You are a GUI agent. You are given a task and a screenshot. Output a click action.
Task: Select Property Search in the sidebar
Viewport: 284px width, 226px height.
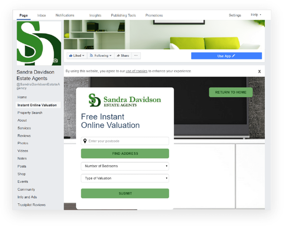point(30,113)
